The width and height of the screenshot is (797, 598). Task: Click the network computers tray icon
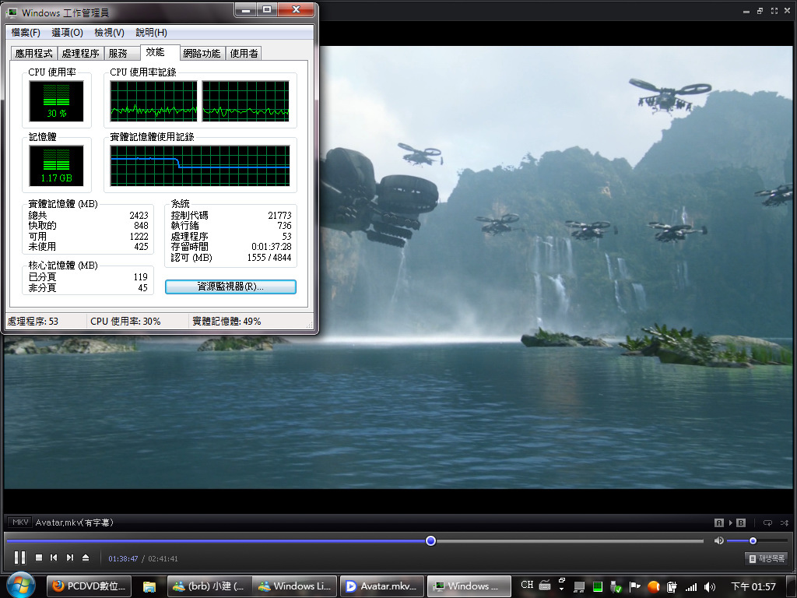pos(579,587)
